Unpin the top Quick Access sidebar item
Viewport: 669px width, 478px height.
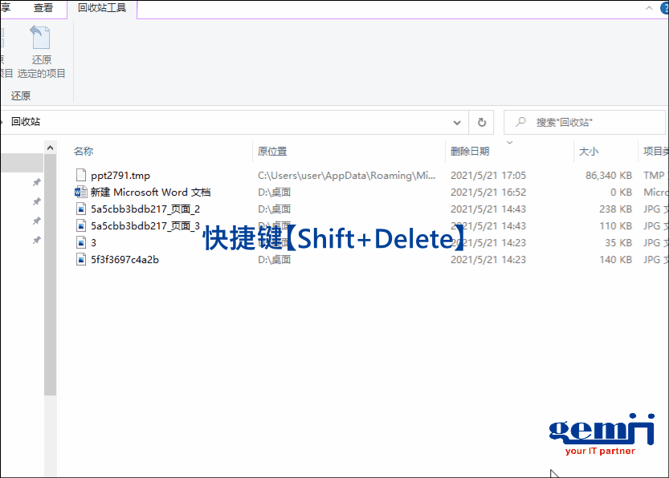coord(35,182)
